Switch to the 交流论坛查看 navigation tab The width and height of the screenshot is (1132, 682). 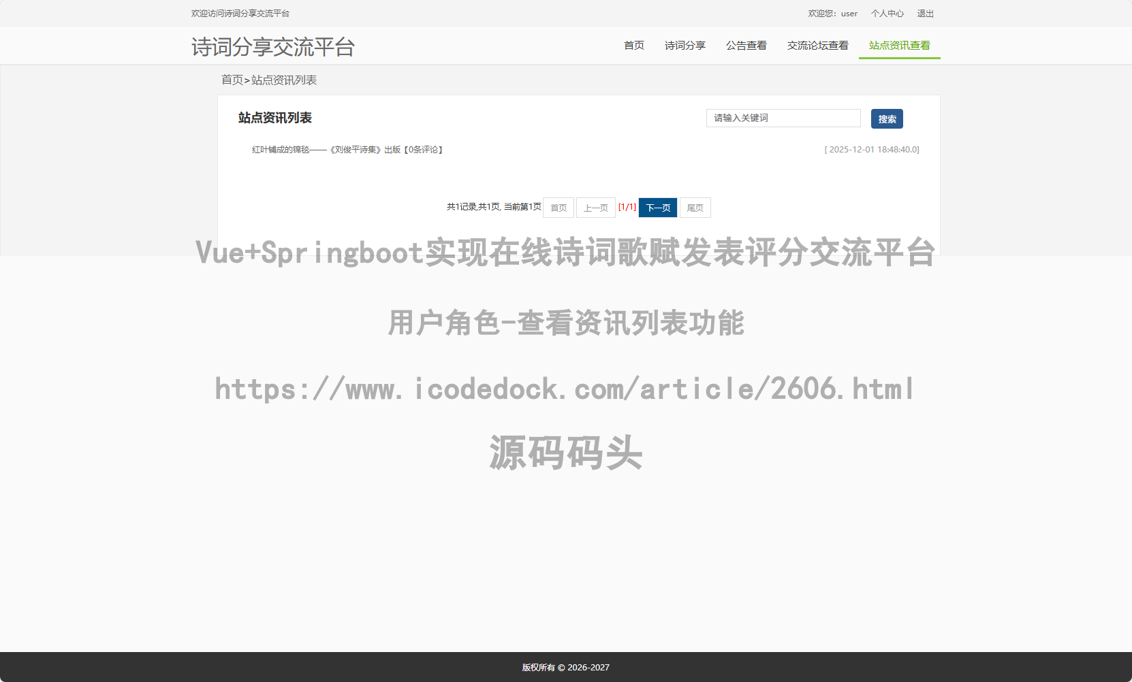[817, 46]
